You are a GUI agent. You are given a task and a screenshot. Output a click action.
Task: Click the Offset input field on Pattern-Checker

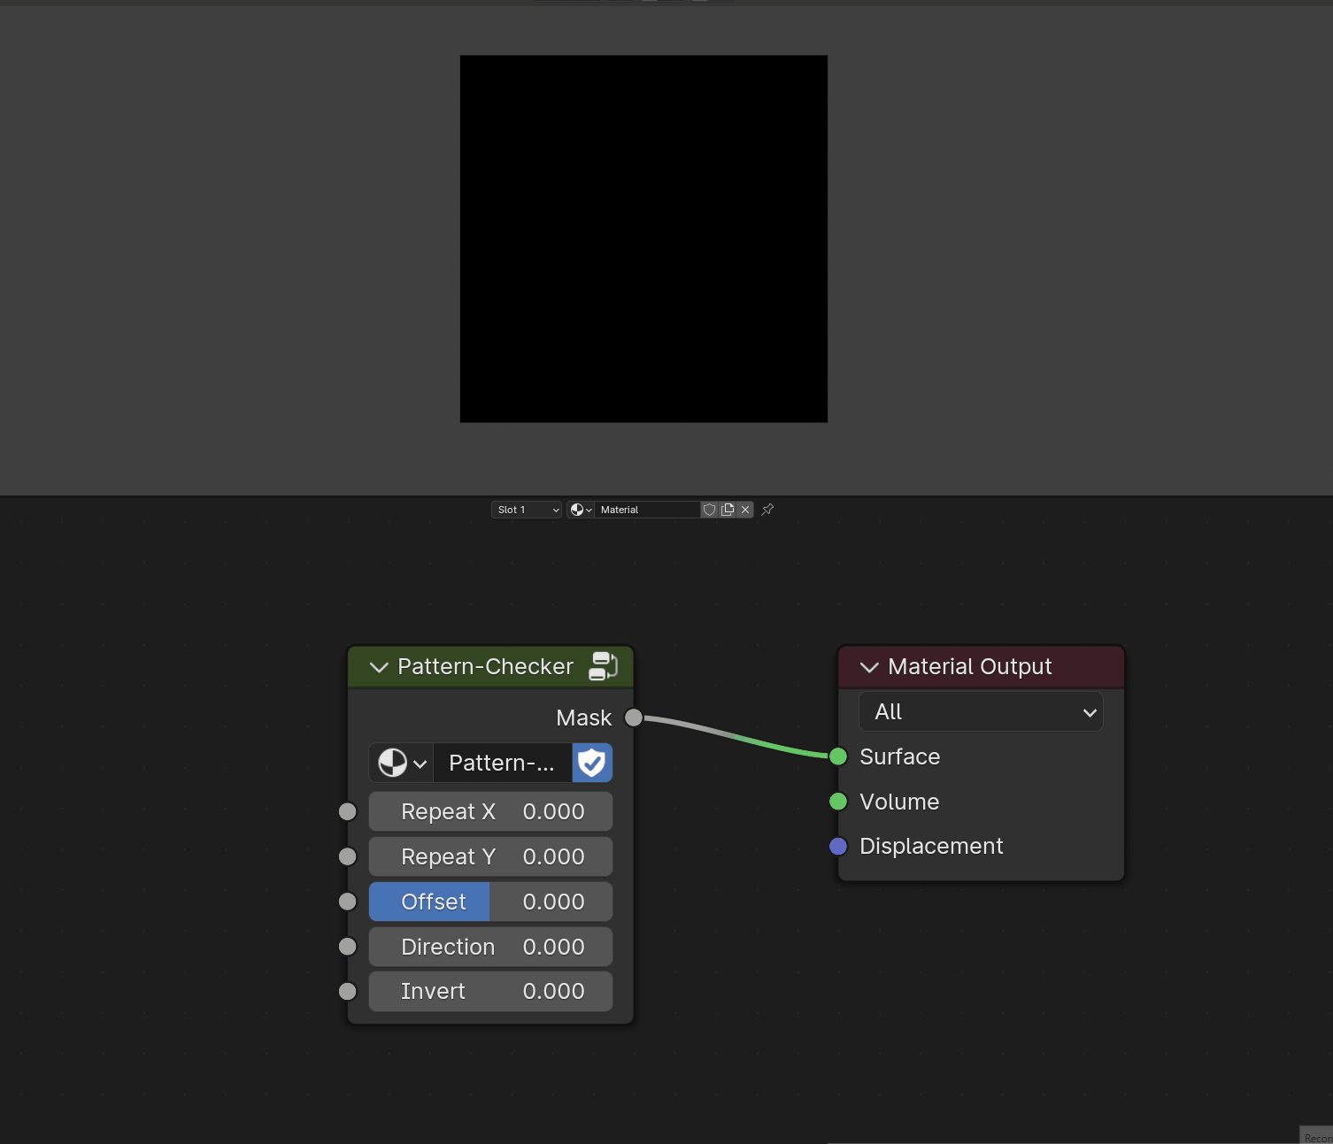pos(490,902)
